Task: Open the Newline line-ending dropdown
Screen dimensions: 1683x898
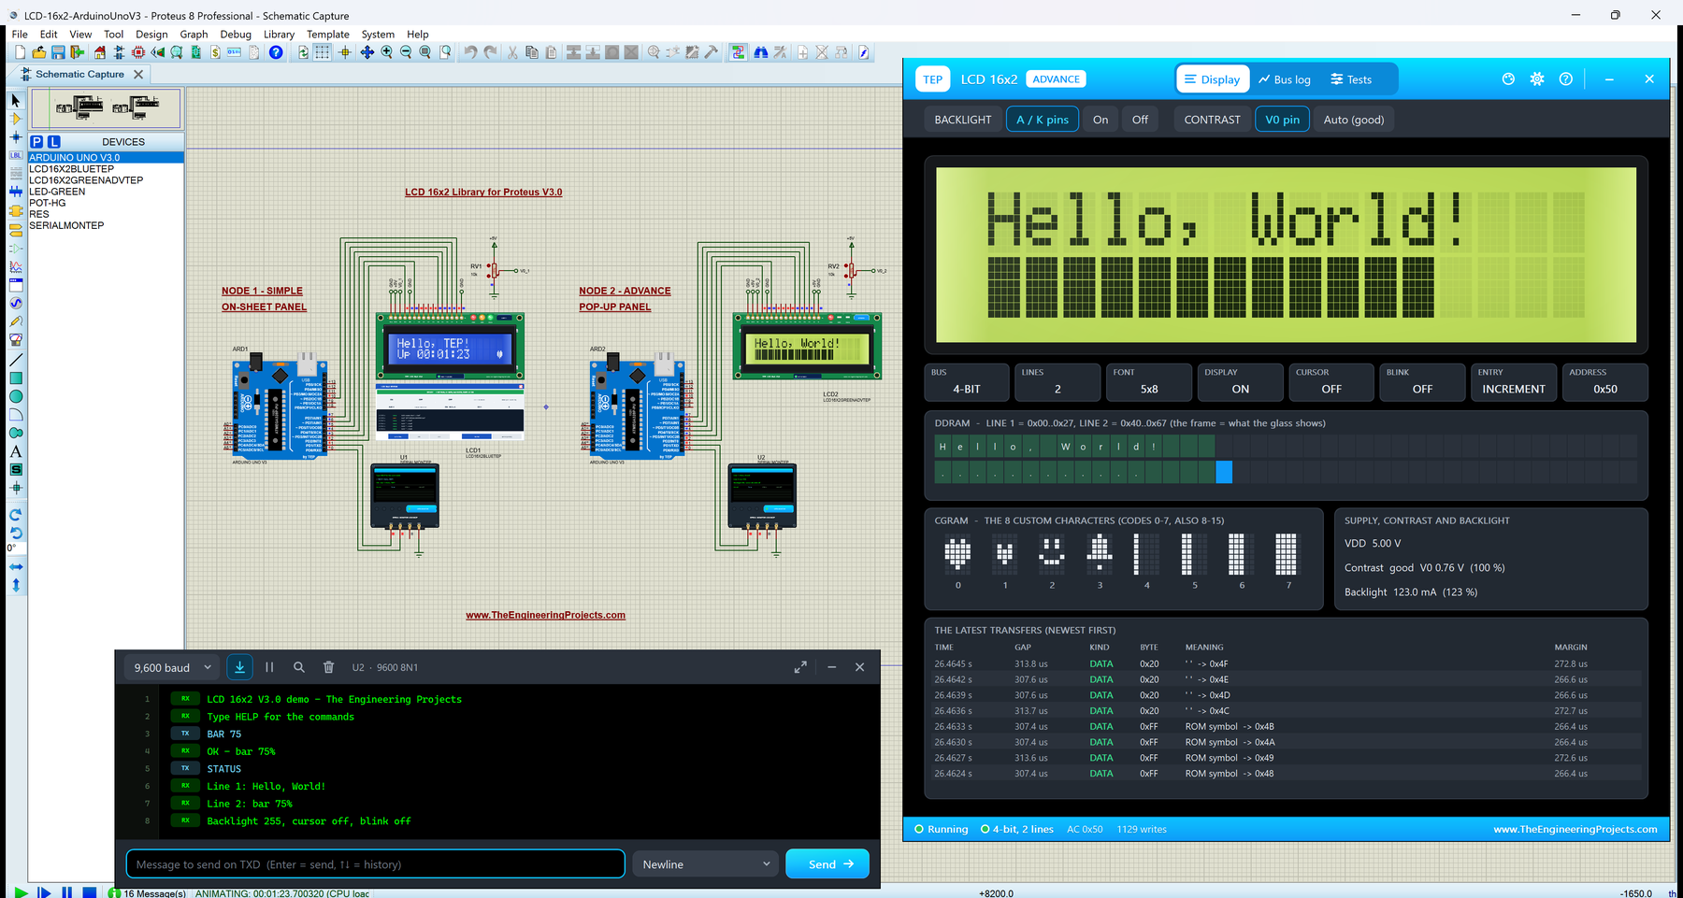Action: point(705,864)
